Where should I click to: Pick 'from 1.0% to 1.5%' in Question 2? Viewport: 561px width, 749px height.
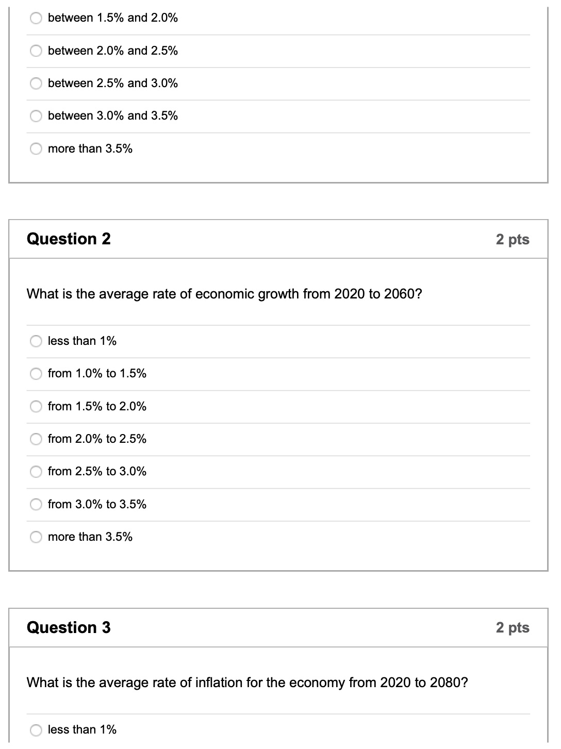tap(36, 374)
